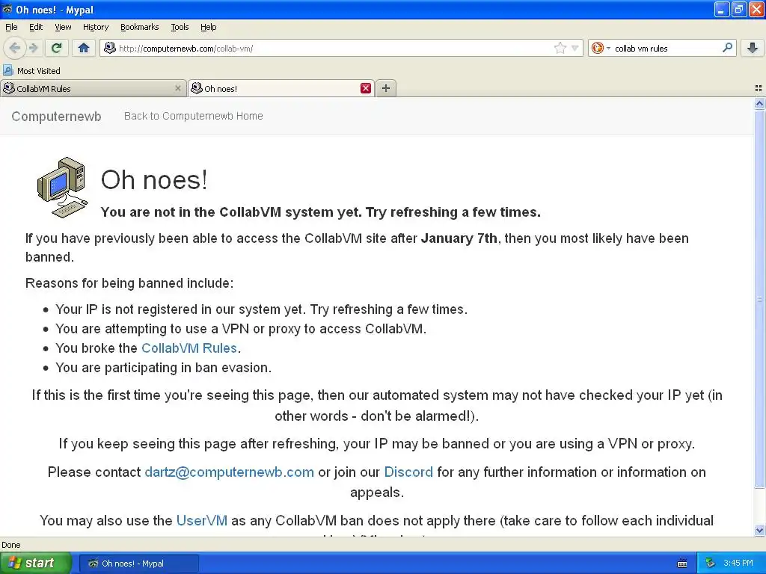The image size is (766, 574).
Task: Expand the URL history dropdown arrow
Action: 575,48
